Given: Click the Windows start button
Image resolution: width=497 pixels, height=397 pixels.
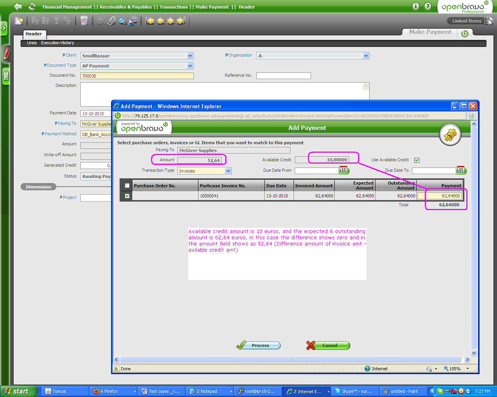Looking at the screenshot, I should 19,392.
